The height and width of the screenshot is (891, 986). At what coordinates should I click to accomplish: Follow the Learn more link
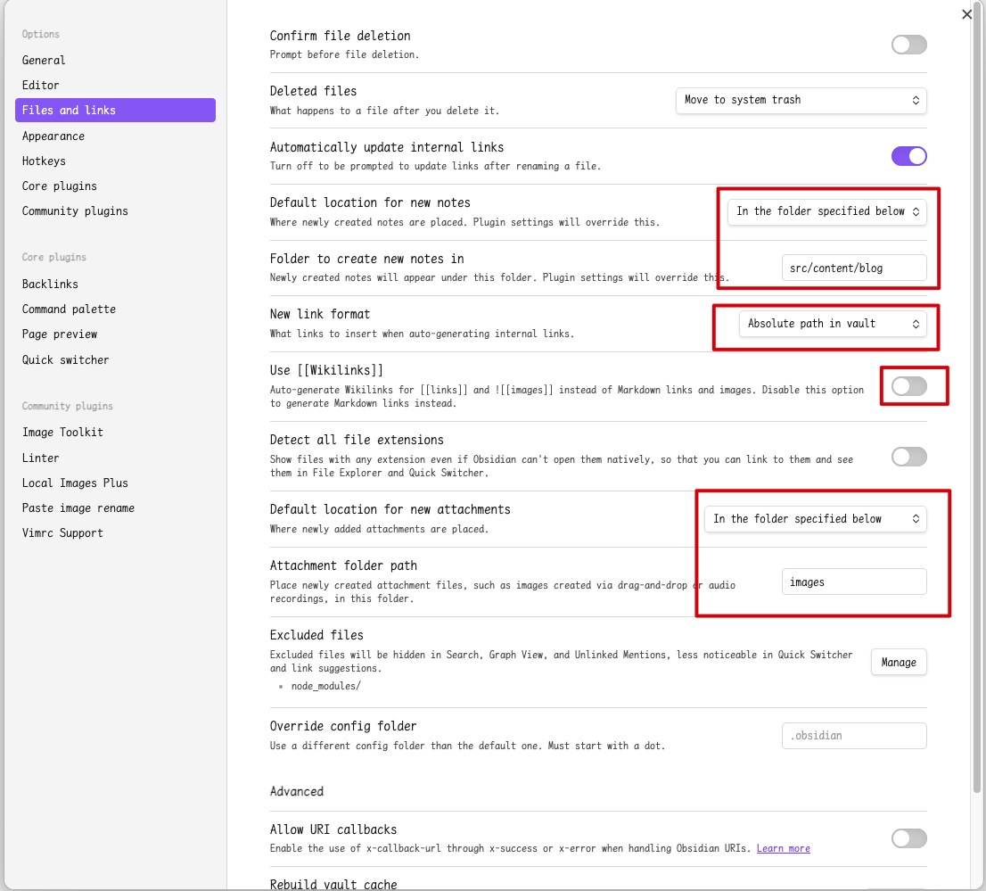pos(783,848)
